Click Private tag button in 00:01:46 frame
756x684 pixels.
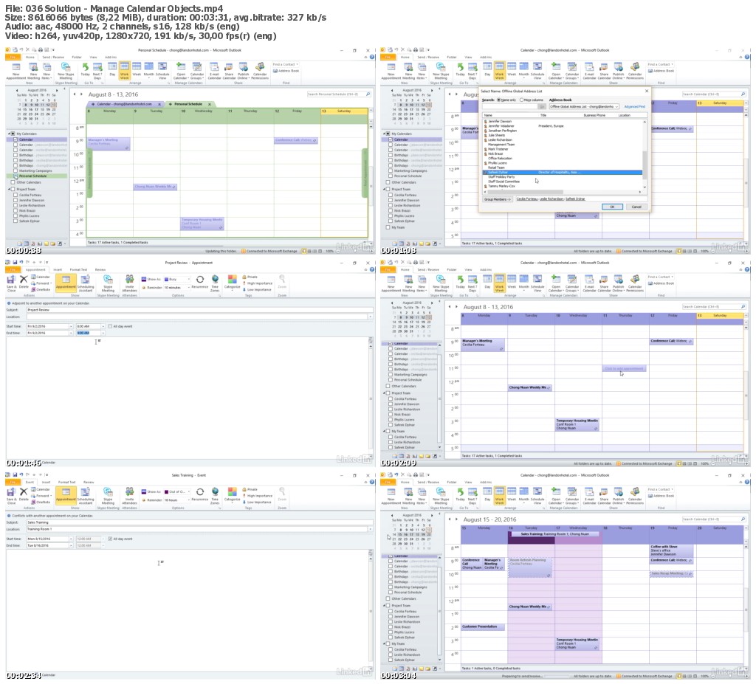(x=250, y=277)
